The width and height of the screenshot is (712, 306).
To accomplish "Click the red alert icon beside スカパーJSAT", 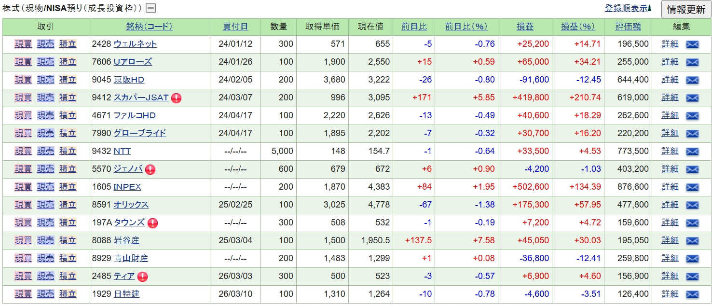I will 177,98.
